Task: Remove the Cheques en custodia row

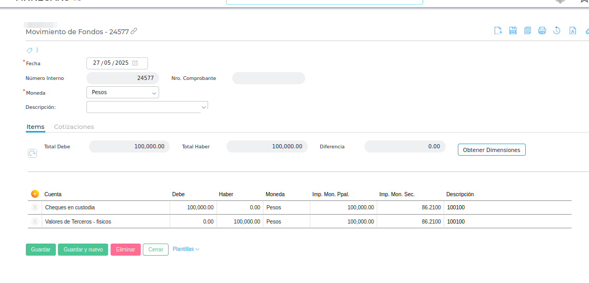Action: [35, 208]
